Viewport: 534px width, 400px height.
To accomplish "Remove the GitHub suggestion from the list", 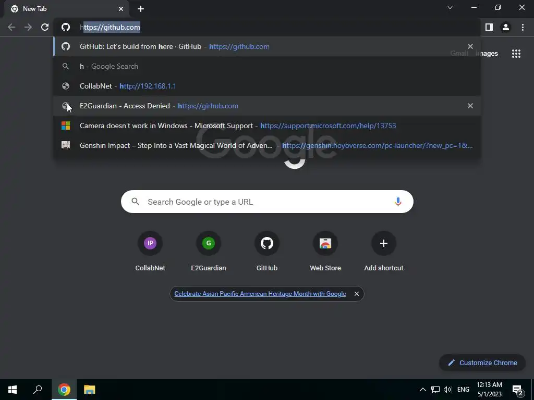I will pos(470,46).
